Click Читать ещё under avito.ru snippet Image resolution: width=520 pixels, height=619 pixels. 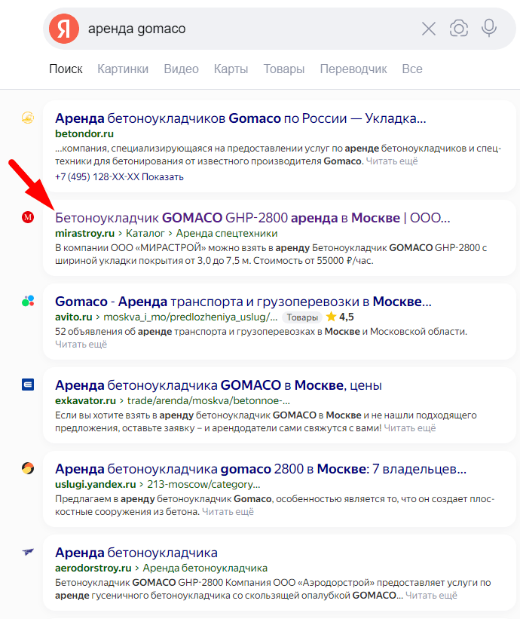(81, 345)
